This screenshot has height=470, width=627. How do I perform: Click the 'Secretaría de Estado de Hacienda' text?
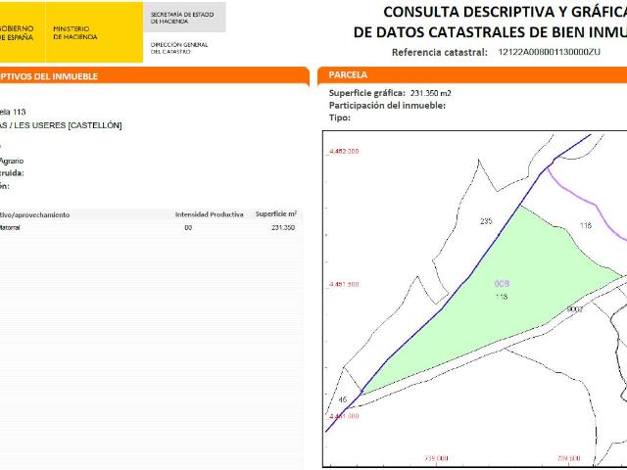(182, 18)
